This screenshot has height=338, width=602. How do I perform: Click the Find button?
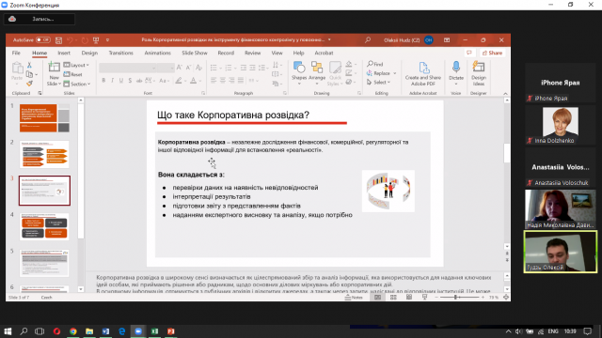point(375,64)
